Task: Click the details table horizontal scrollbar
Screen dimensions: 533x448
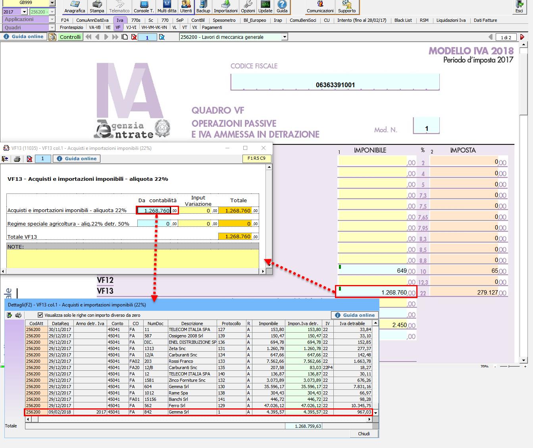Action: click(x=198, y=419)
